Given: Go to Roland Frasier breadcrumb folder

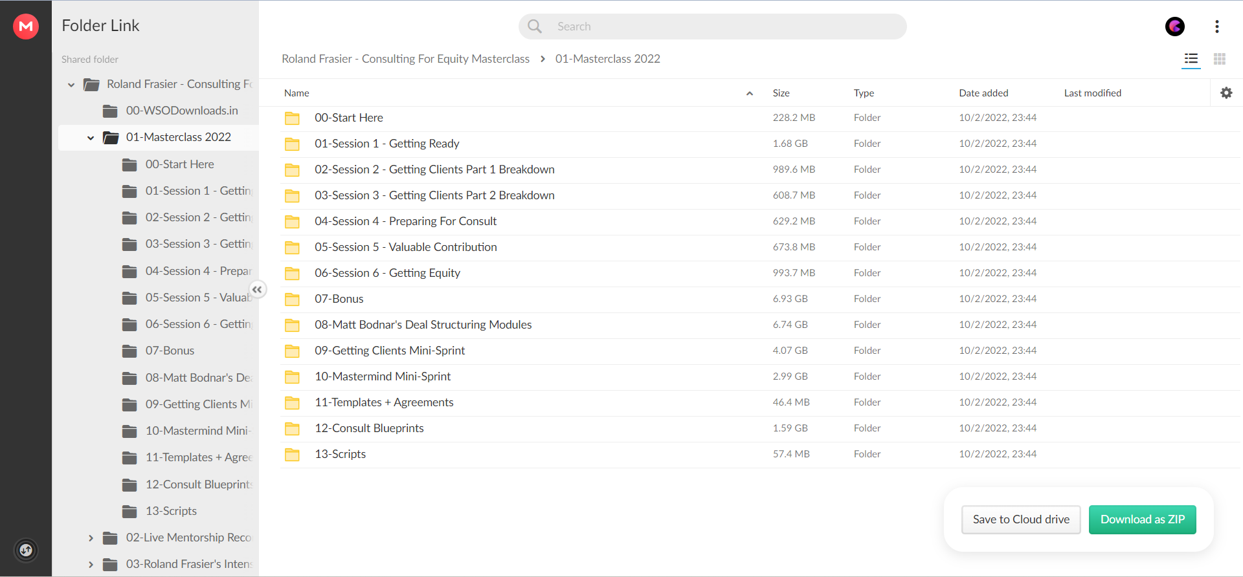Looking at the screenshot, I should tap(405, 59).
